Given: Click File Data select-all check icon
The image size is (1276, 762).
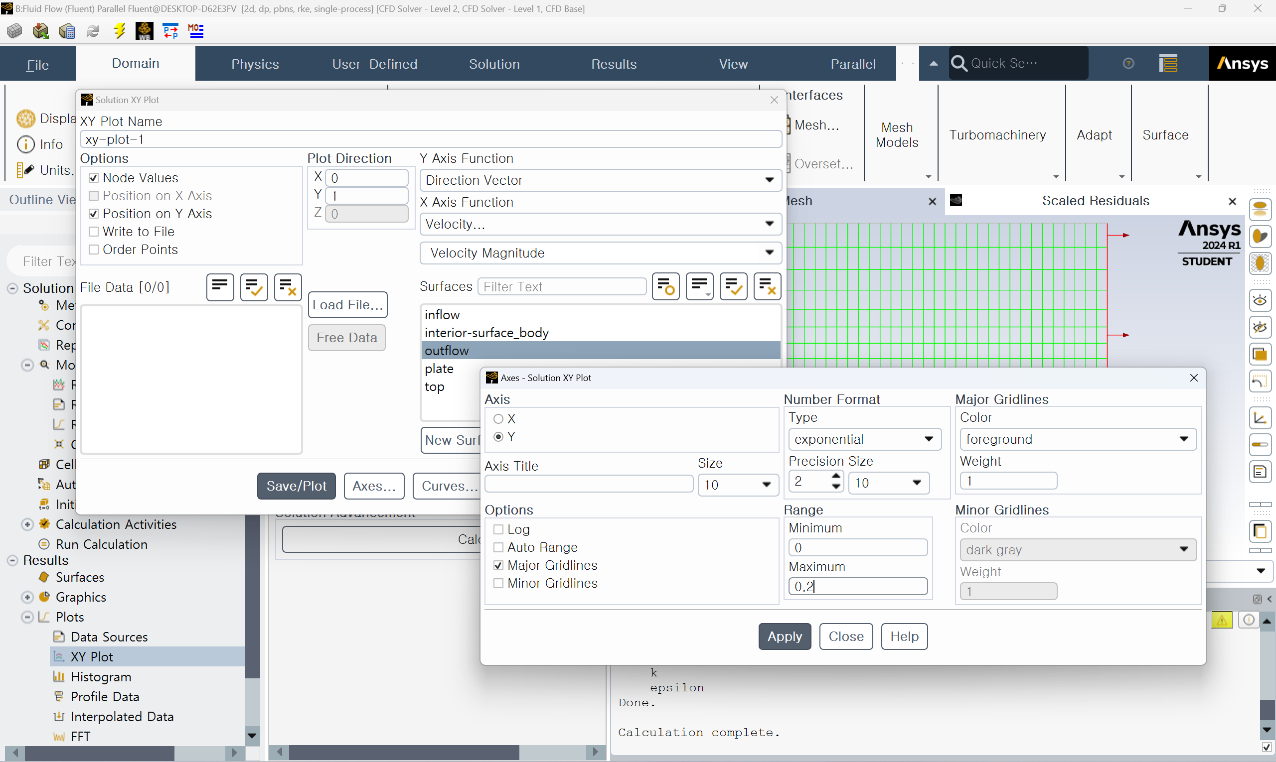Looking at the screenshot, I should 254,287.
